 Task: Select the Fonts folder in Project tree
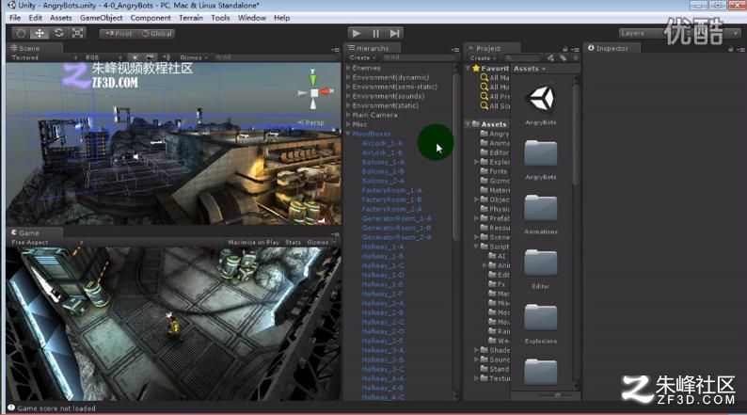click(494, 171)
